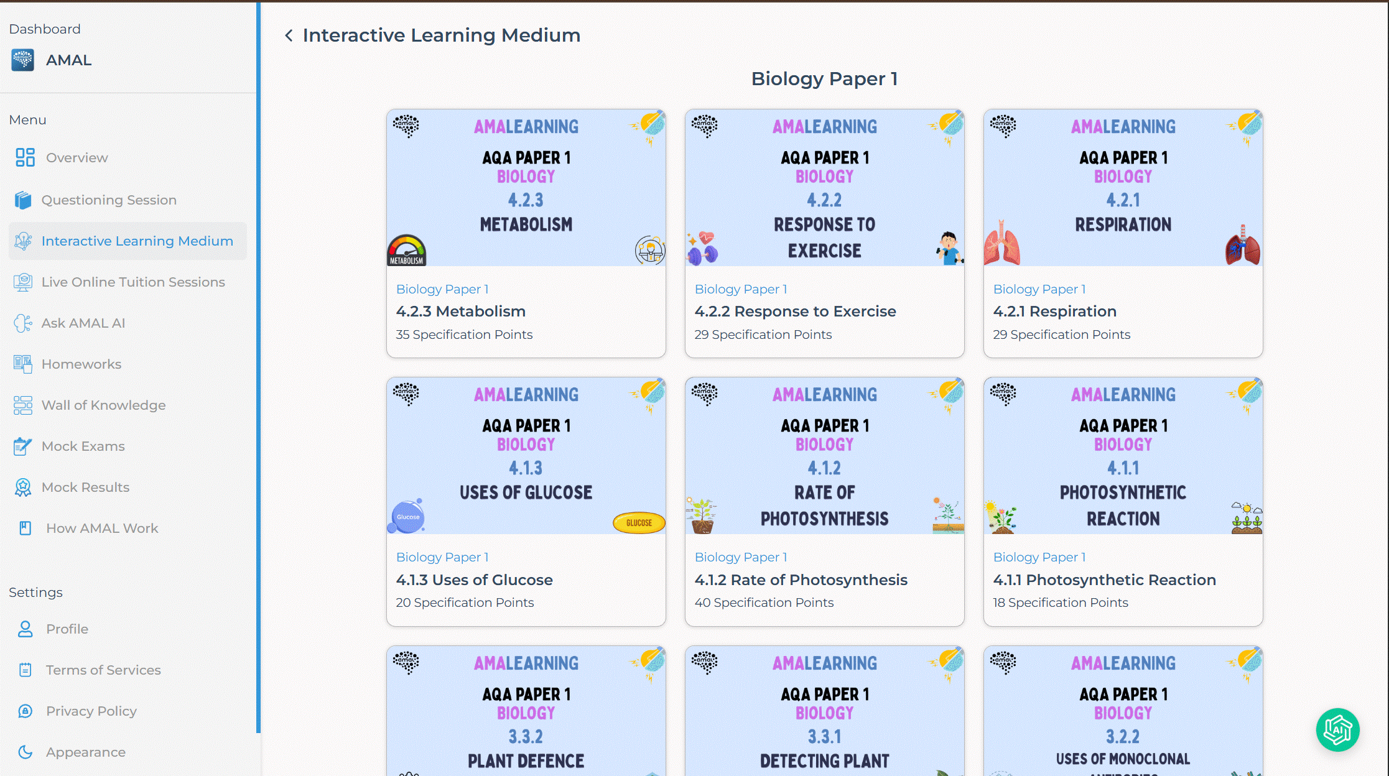The width and height of the screenshot is (1389, 776).
Task: Click '20 Specification Points' text
Action: click(465, 603)
